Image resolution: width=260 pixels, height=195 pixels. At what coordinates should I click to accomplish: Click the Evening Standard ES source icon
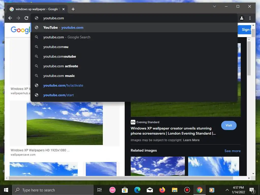click(133, 122)
